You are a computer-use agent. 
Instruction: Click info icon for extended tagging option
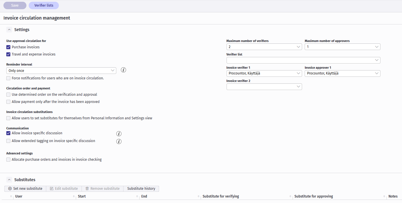coord(119,141)
